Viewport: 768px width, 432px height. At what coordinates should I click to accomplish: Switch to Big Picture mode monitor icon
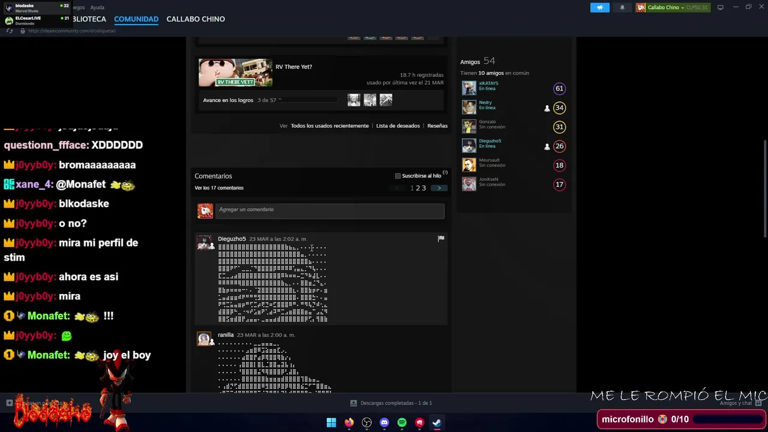[720, 7]
